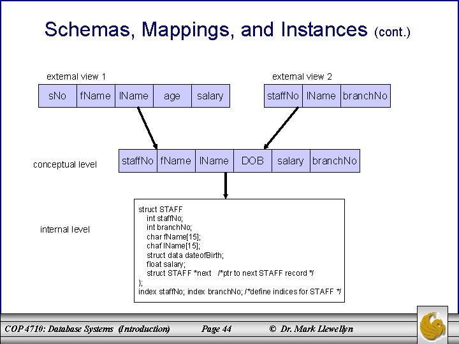Image resolution: width=459 pixels, height=344 pixels.
Task: Click the UCF Pegasus logo in the footer
Action: [x=432, y=325]
